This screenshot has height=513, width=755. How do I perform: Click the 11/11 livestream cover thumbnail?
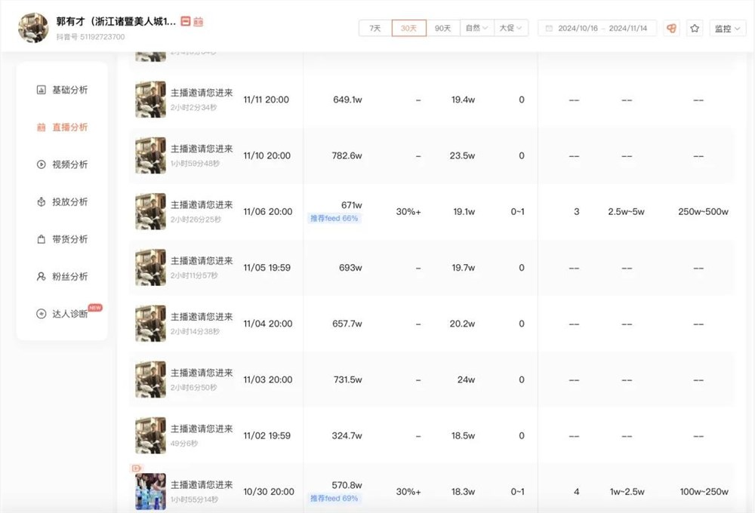pos(150,99)
